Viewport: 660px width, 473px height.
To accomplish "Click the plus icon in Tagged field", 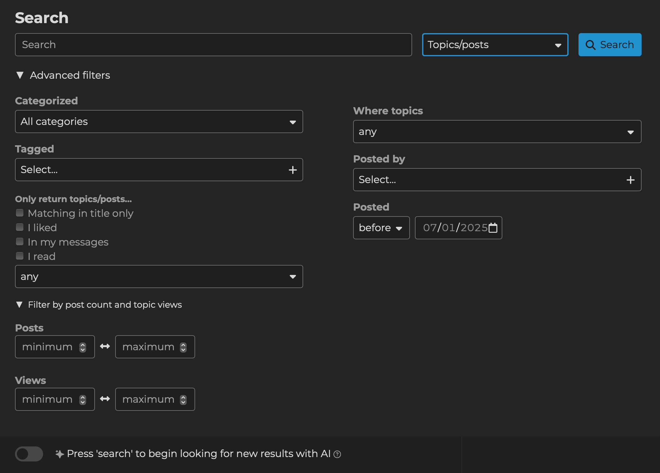I will tap(293, 170).
